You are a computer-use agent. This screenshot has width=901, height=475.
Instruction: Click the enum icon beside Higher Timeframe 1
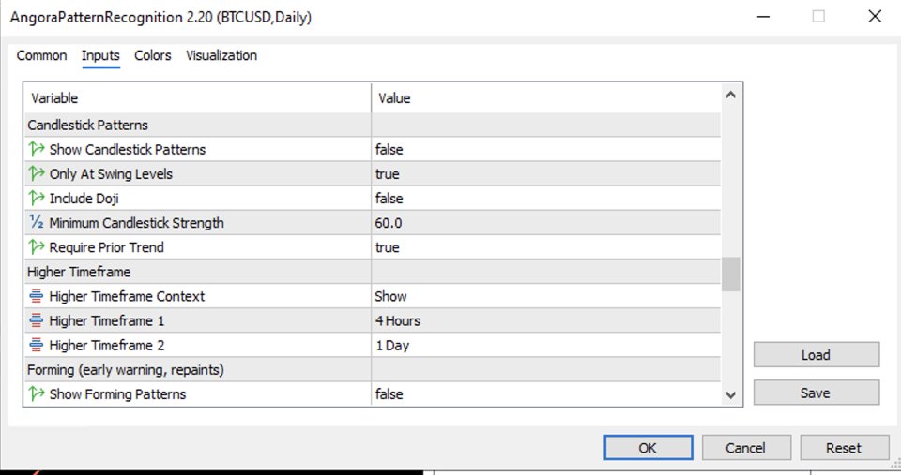point(37,320)
